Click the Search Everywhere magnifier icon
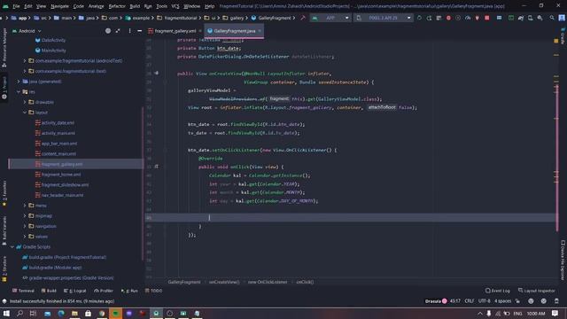 [x=552, y=18]
